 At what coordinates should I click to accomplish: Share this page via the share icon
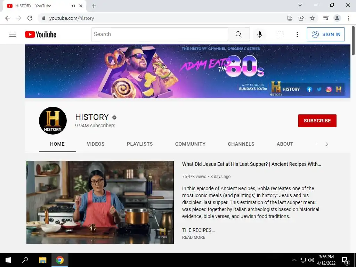[301, 18]
